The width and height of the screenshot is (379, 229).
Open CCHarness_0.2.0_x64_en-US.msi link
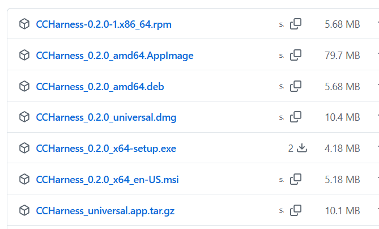pos(107,180)
